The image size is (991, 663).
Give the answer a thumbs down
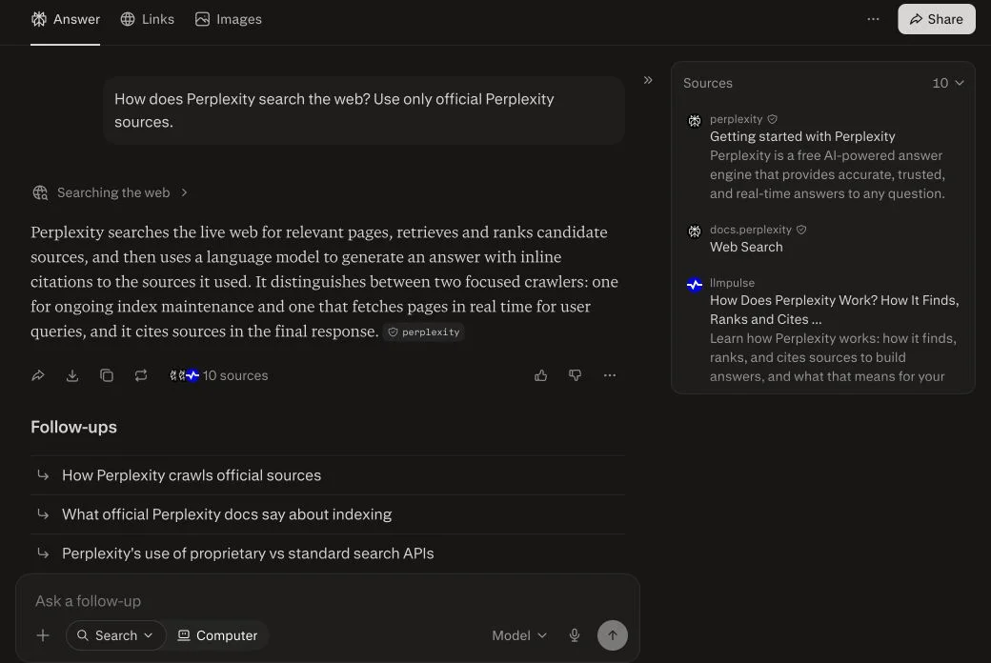576,375
